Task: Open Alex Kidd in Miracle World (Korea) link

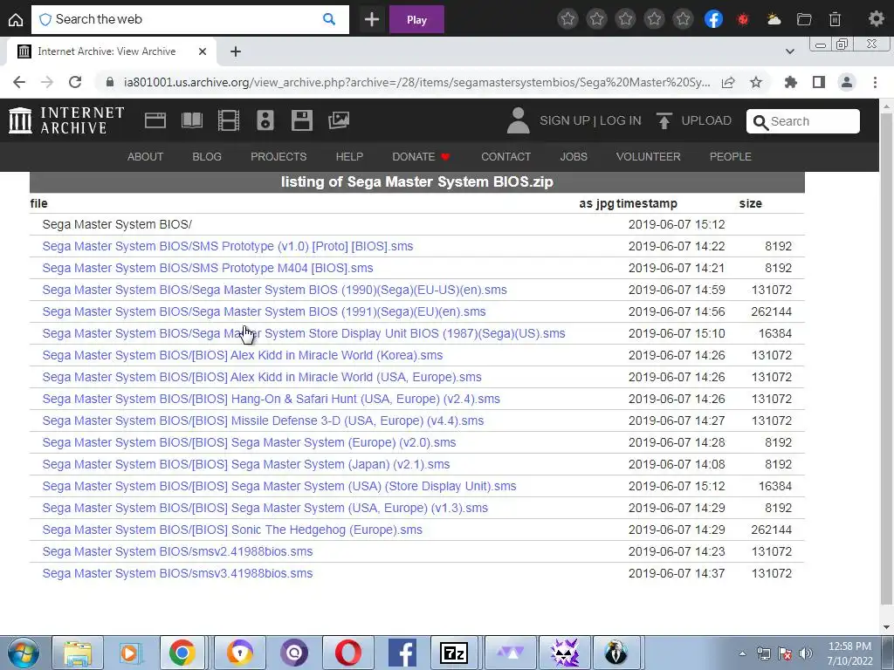Action: [x=243, y=355]
